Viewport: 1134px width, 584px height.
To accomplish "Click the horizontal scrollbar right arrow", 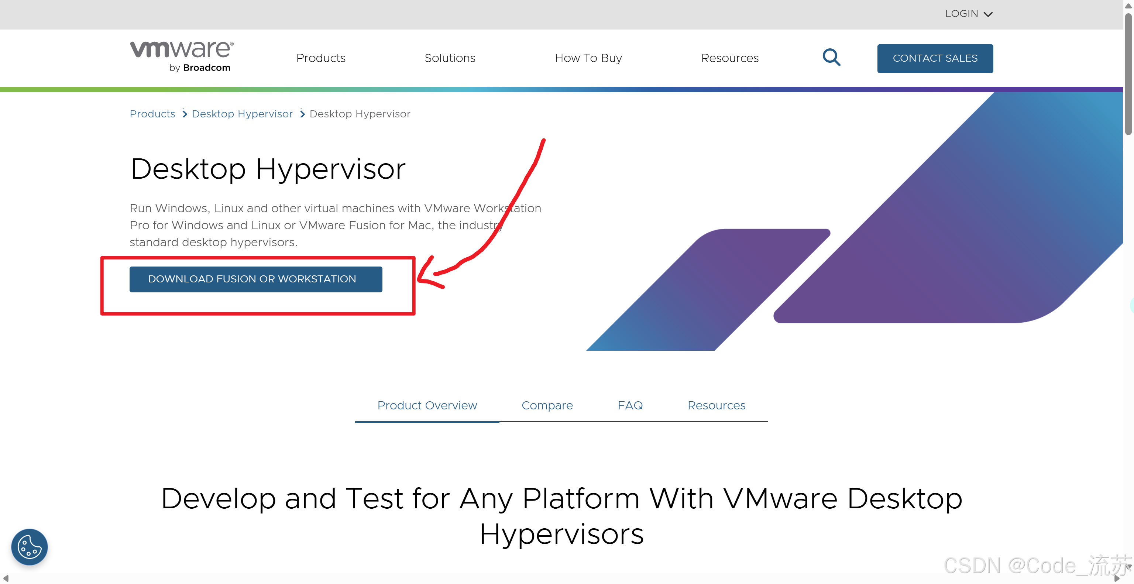I will 1116,578.
